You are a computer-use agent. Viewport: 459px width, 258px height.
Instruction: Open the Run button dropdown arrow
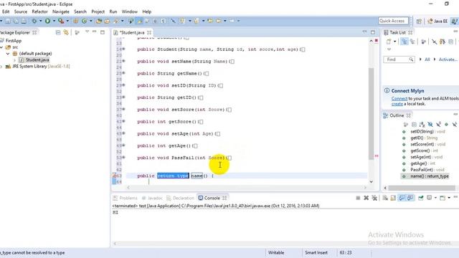(54, 21)
